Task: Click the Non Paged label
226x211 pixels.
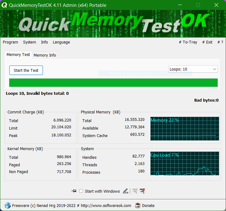Action: tap(18, 172)
